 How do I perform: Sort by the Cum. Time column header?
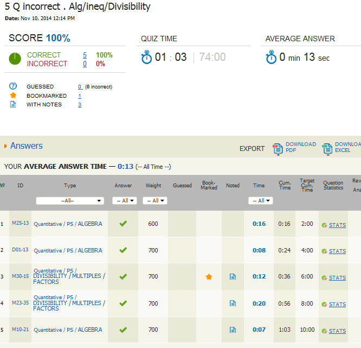pos(285,186)
